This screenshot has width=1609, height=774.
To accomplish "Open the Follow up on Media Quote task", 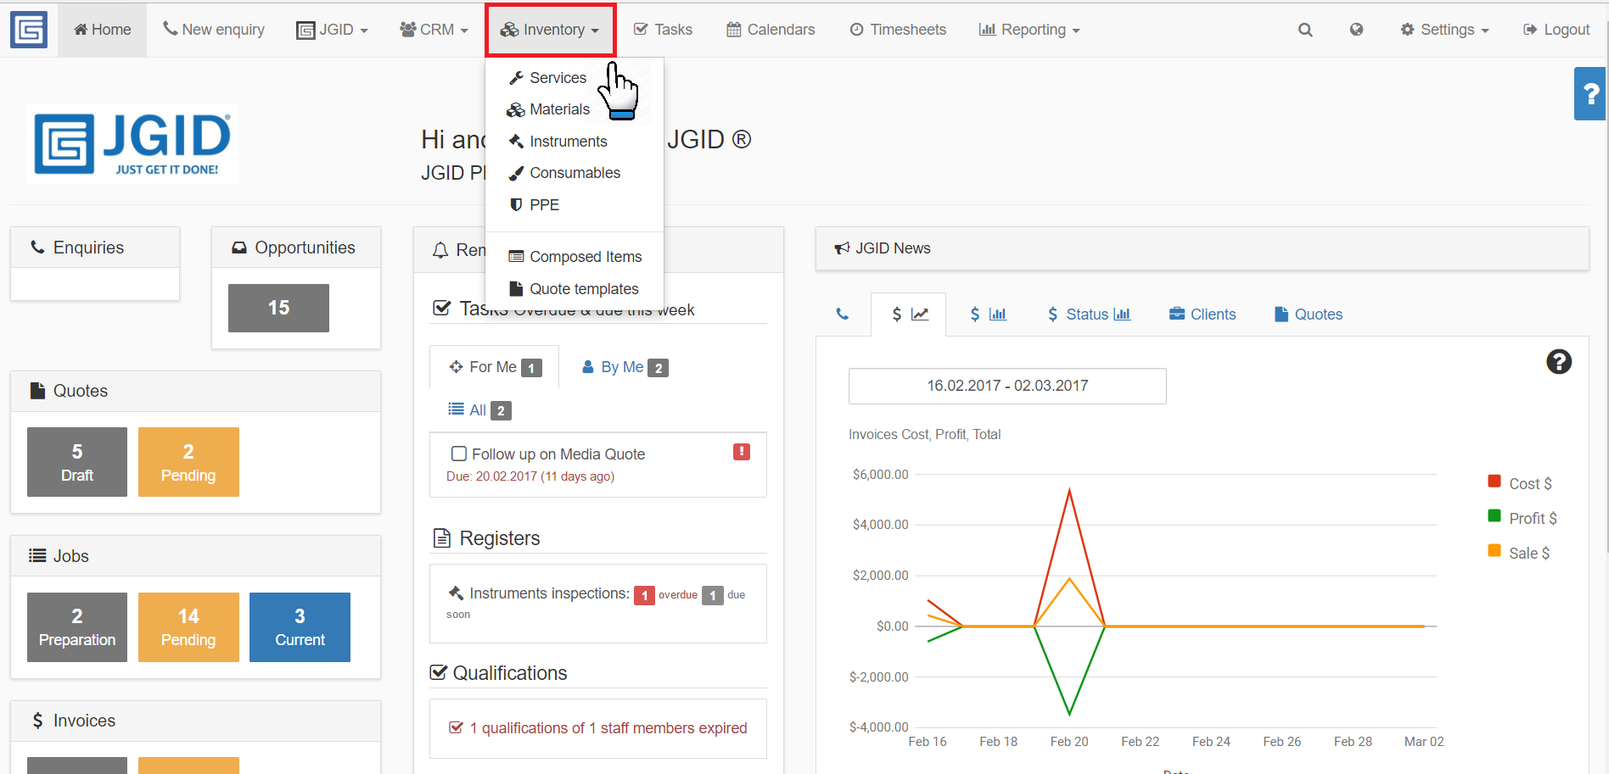I will [x=558, y=454].
